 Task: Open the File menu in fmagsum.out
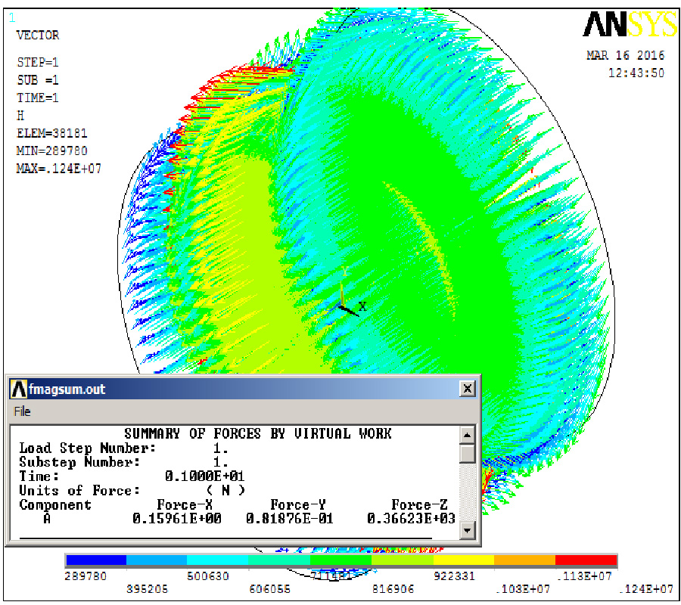pos(23,411)
